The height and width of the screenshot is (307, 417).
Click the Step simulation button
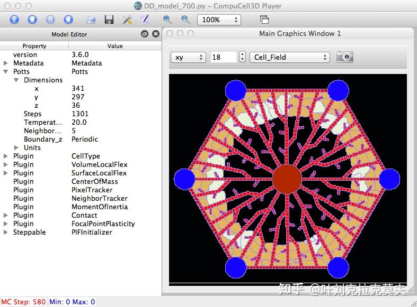click(32, 20)
